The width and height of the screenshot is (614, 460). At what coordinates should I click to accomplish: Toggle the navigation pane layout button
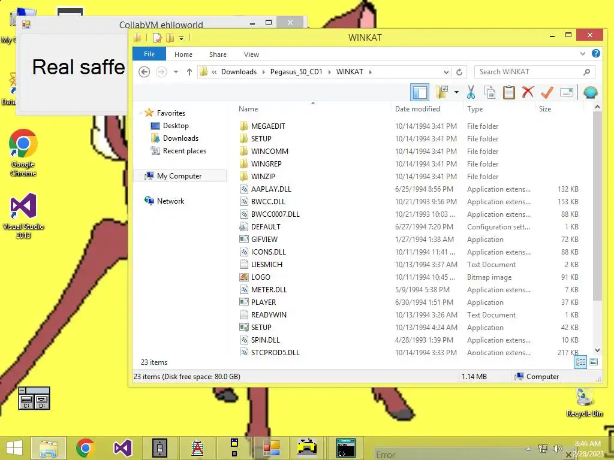(x=419, y=93)
